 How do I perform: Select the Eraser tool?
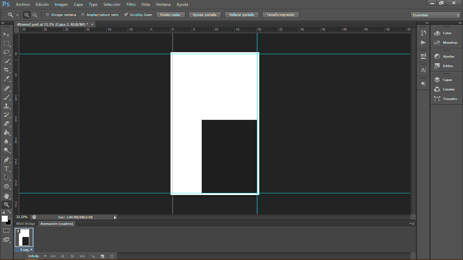pos(6,124)
